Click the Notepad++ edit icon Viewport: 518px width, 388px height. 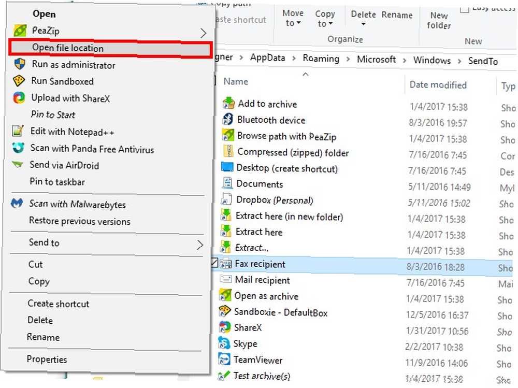coord(18,131)
